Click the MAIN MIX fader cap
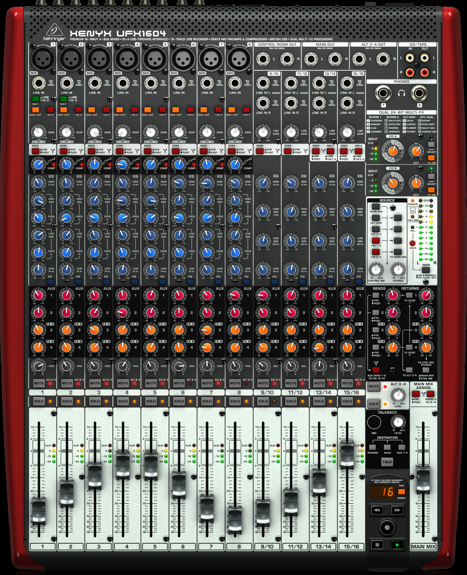The height and width of the screenshot is (575, 467). [423, 479]
